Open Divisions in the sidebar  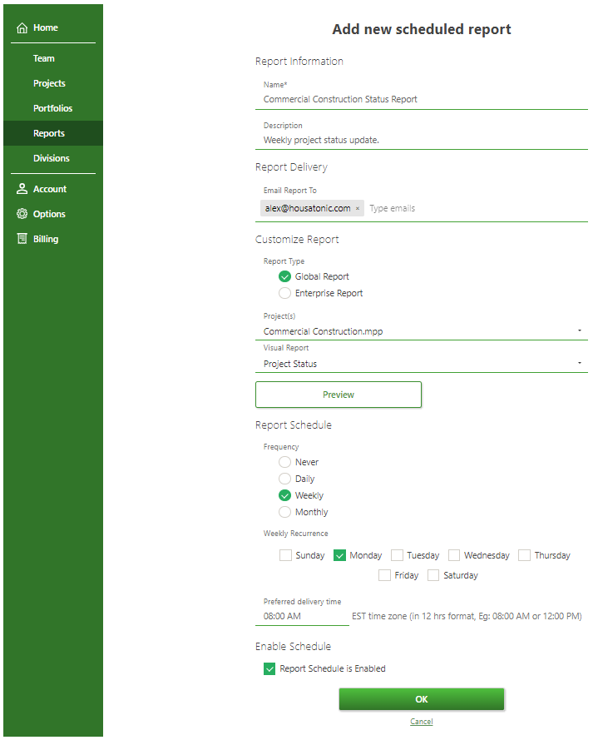pyautogui.click(x=52, y=158)
